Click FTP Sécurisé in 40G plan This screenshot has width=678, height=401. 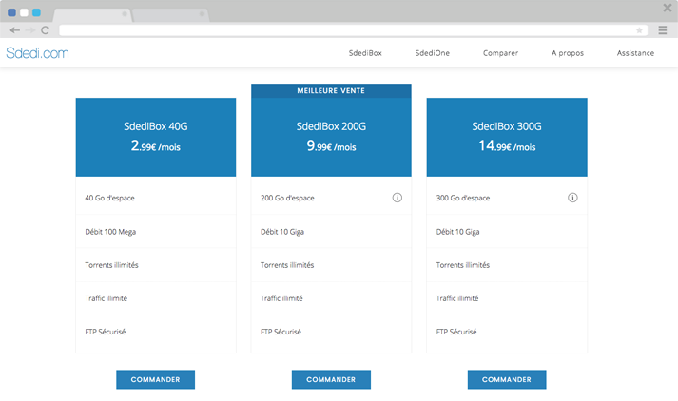(105, 332)
